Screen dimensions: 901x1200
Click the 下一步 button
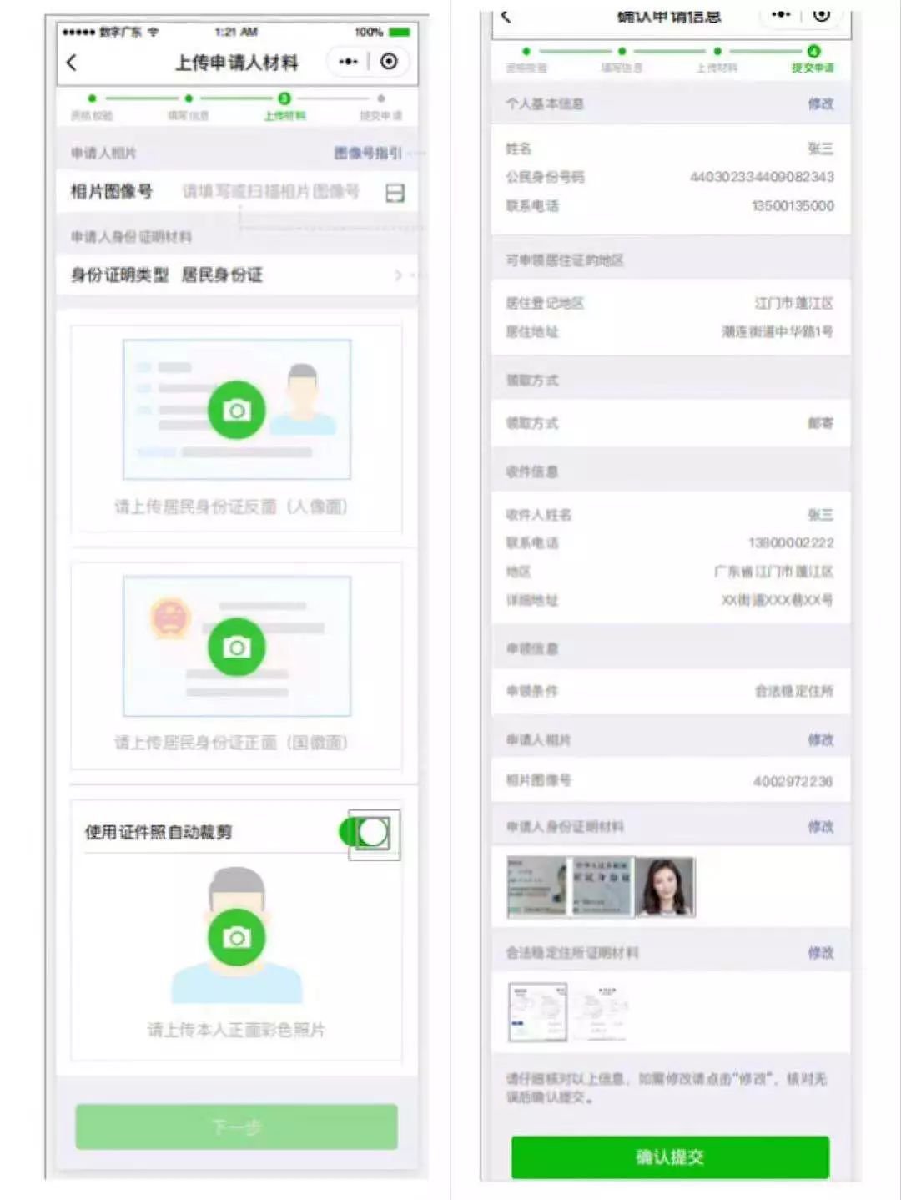pos(237,1127)
